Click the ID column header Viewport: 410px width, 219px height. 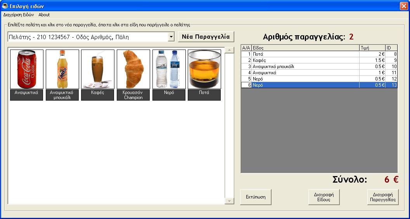391,48
